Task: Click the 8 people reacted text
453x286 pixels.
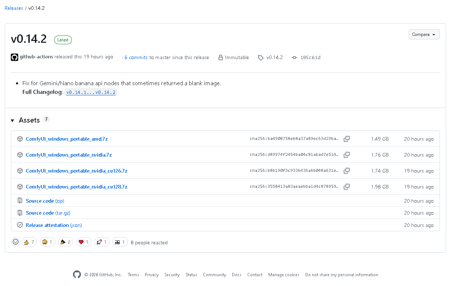Action: pyautogui.click(x=149, y=243)
